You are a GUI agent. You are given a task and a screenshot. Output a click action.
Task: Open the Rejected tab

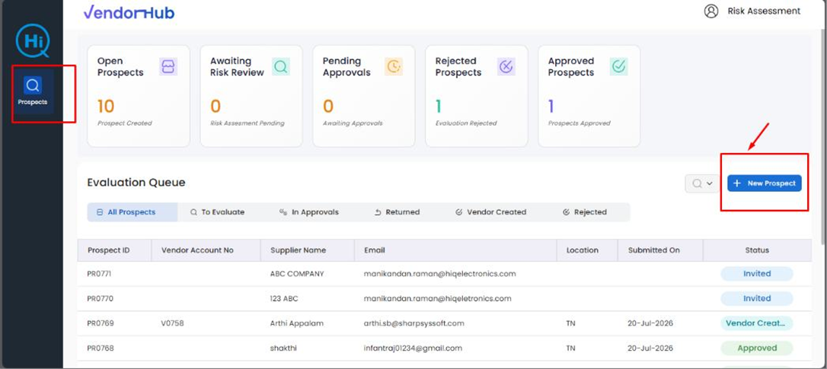click(x=584, y=212)
